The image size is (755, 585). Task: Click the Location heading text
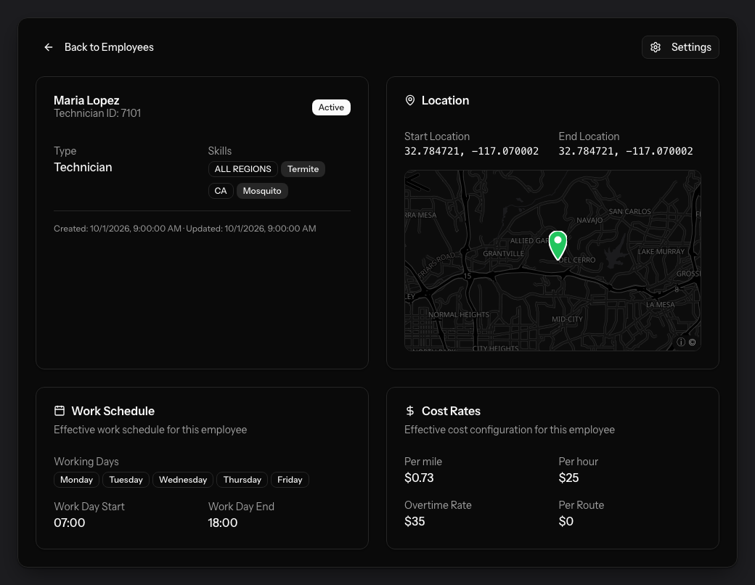coord(446,100)
